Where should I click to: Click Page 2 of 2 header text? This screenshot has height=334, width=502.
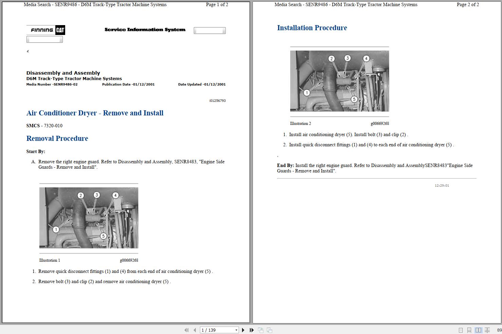[x=468, y=4]
